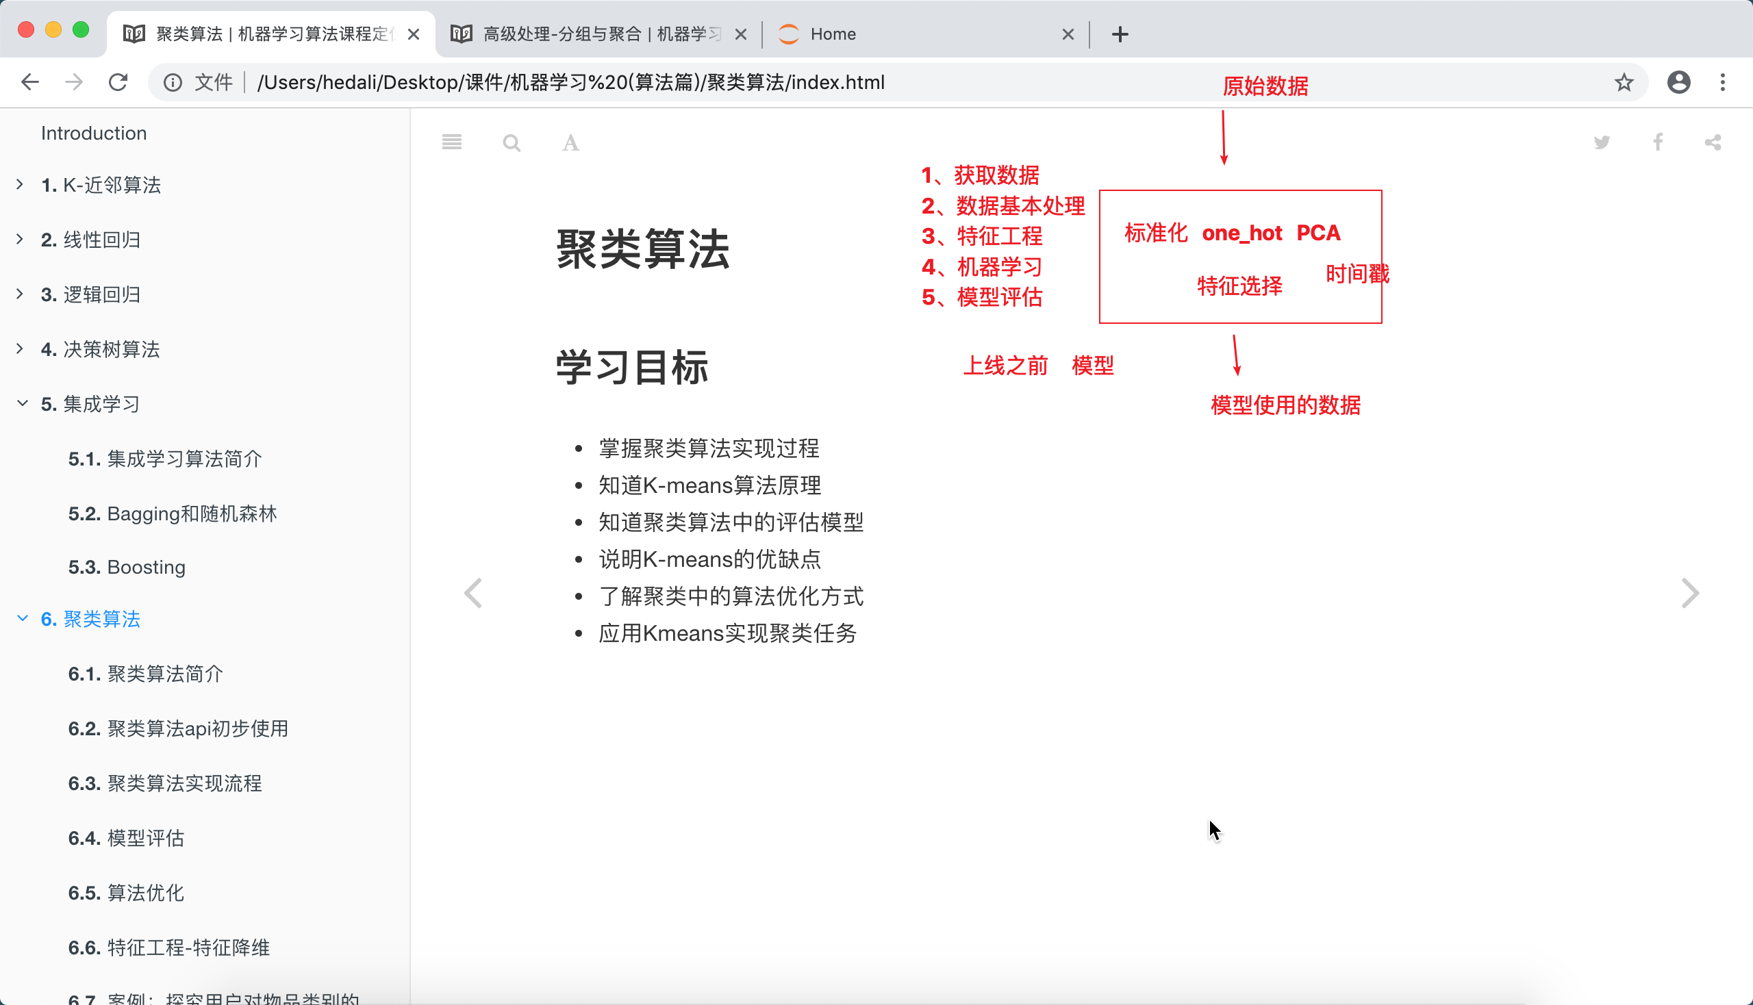Image resolution: width=1753 pixels, height=1005 pixels.
Task: Click the 学习目标 heading
Action: point(633,367)
